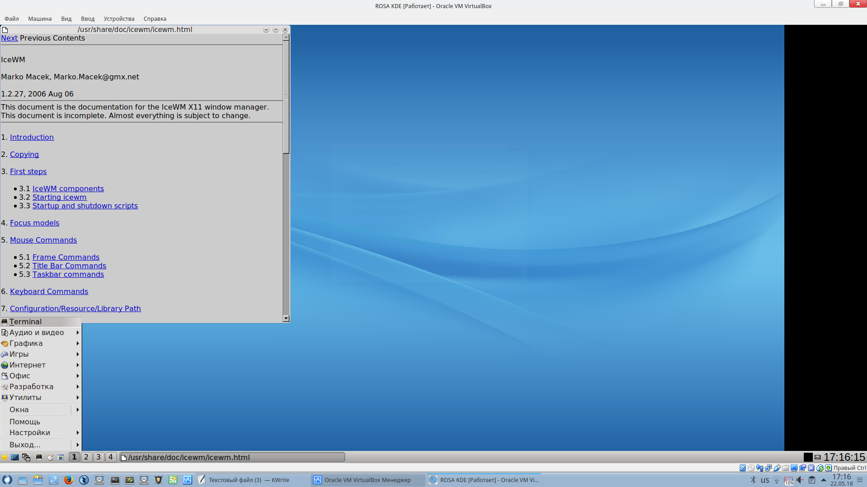Open terminal from IceWM taskbar launcher
This screenshot has width=867, height=487.
[x=39, y=457]
